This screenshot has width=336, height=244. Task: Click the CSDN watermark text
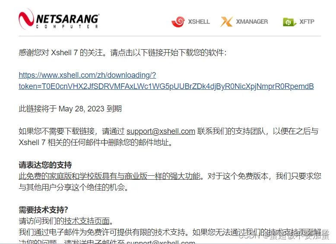[284, 235]
